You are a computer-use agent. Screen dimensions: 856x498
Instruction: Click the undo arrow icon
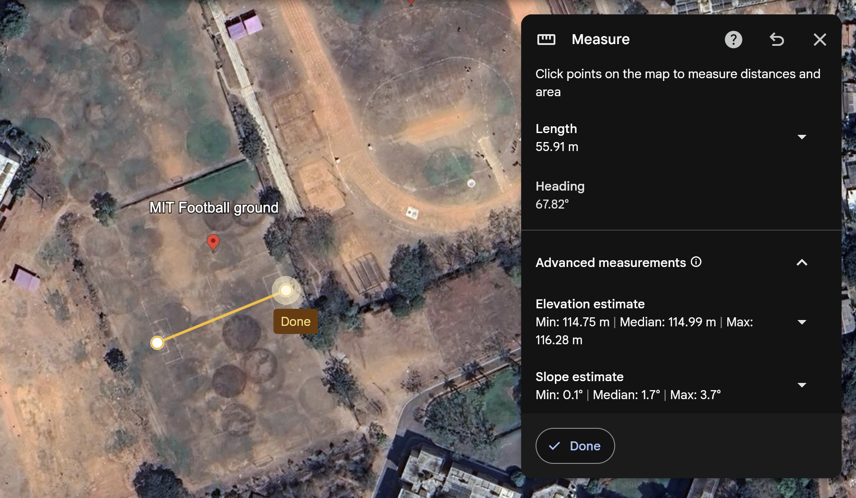pyautogui.click(x=777, y=40)
